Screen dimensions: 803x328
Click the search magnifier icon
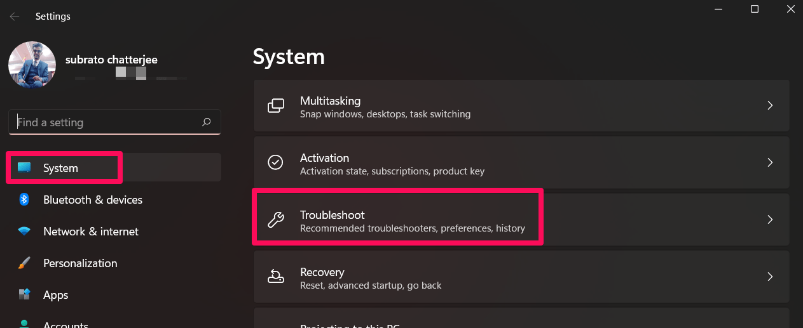[x=206, y=122]
